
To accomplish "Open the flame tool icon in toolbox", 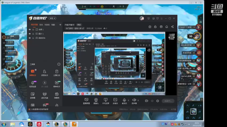I will pyautogui.click(x=56, y=105).
